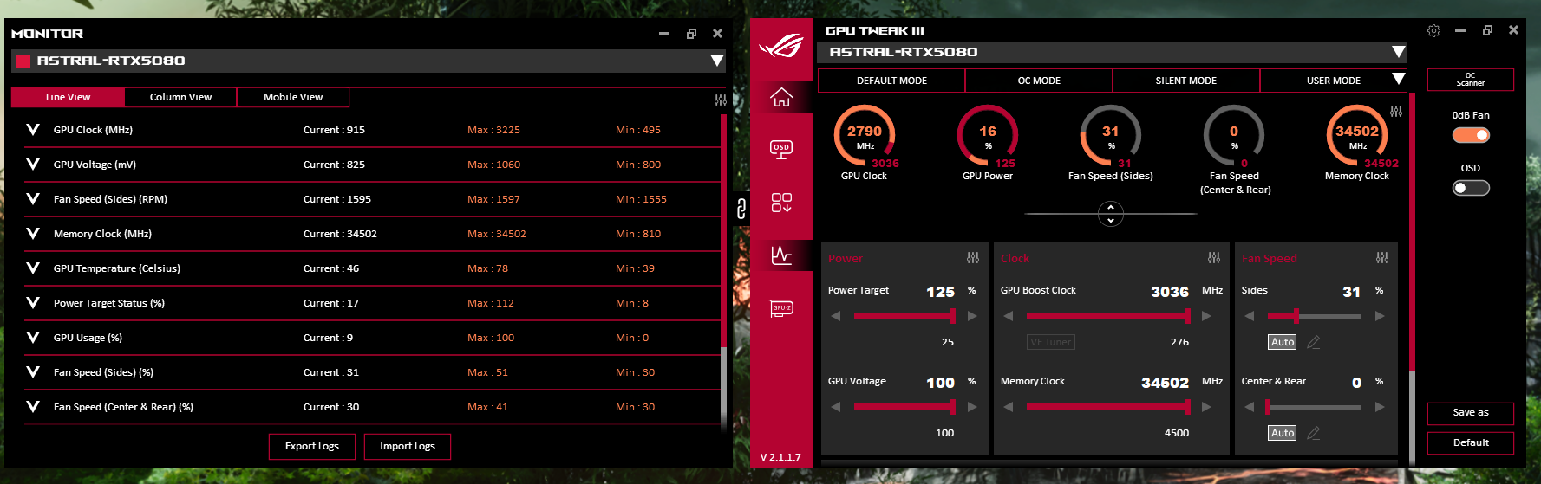Switch to Column View tab
The image size is (1541, 484).
(180, 97)
